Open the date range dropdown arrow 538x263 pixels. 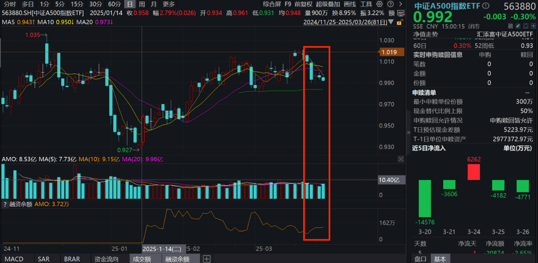point(391,22)
